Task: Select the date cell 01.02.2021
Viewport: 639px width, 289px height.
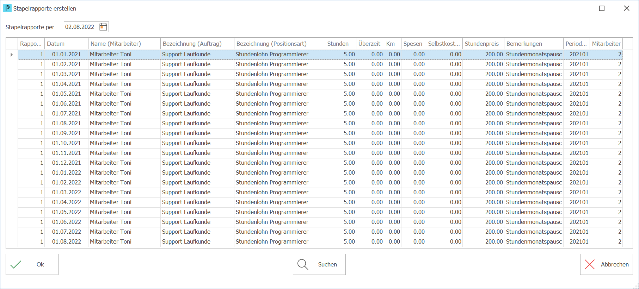Action: pyautogui.click(x=66, y=64)
